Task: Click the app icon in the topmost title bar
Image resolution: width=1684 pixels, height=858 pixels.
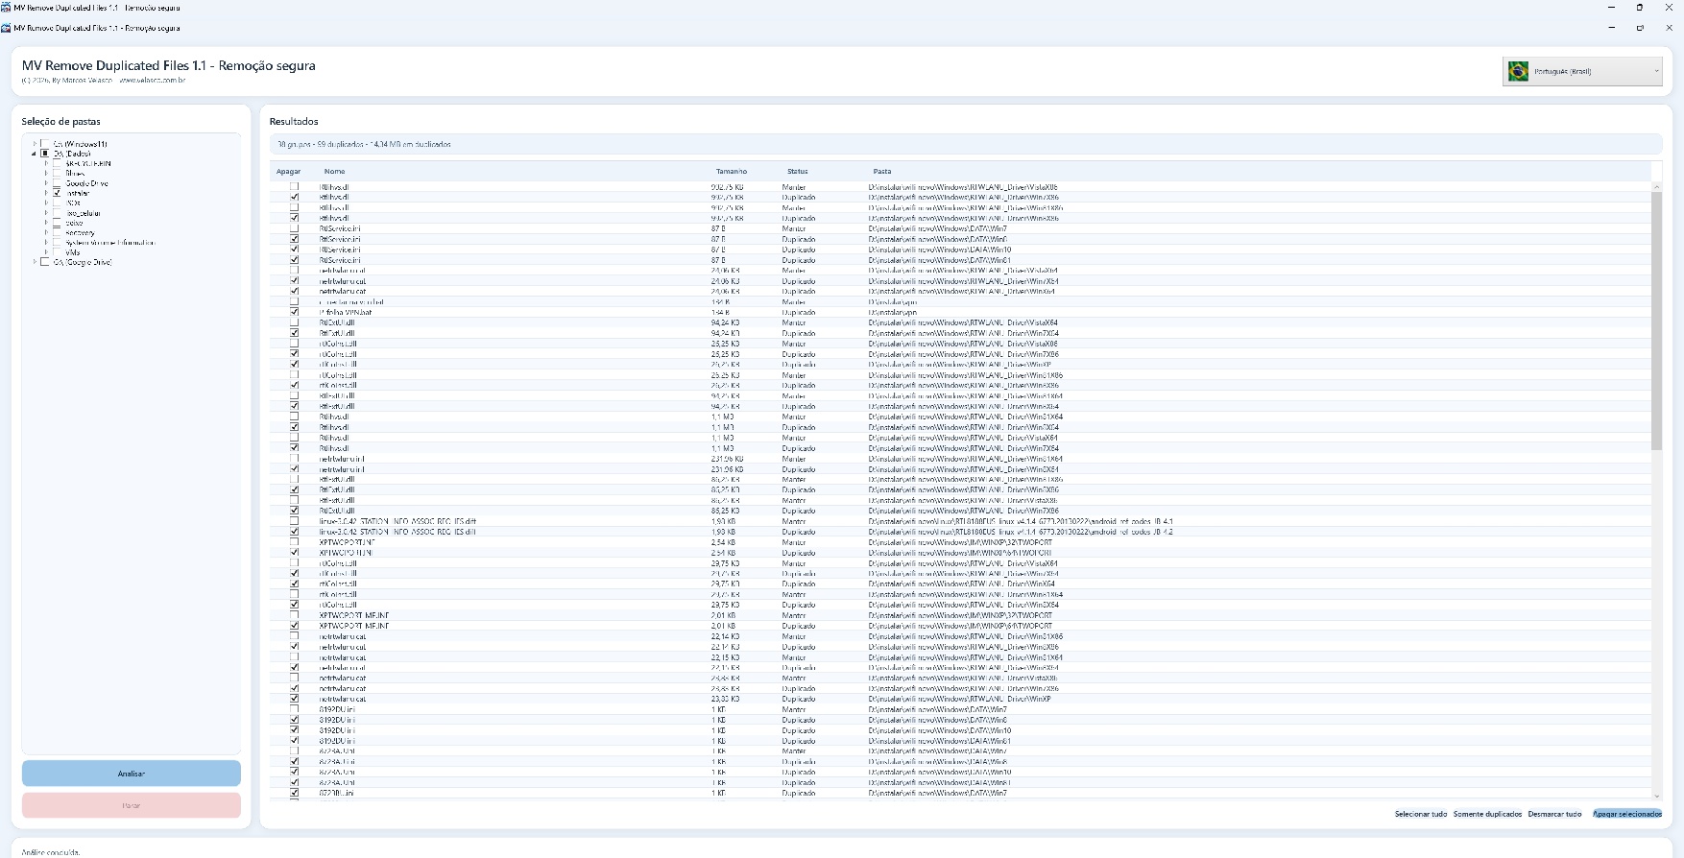Action: pos(7,8)
